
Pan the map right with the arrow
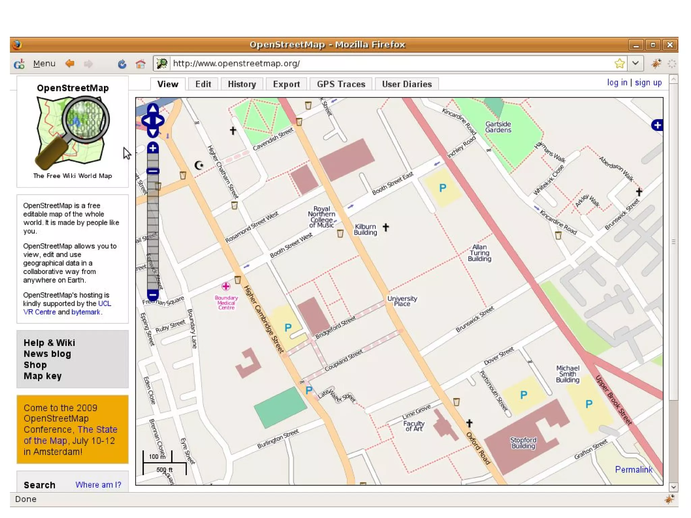159,120
